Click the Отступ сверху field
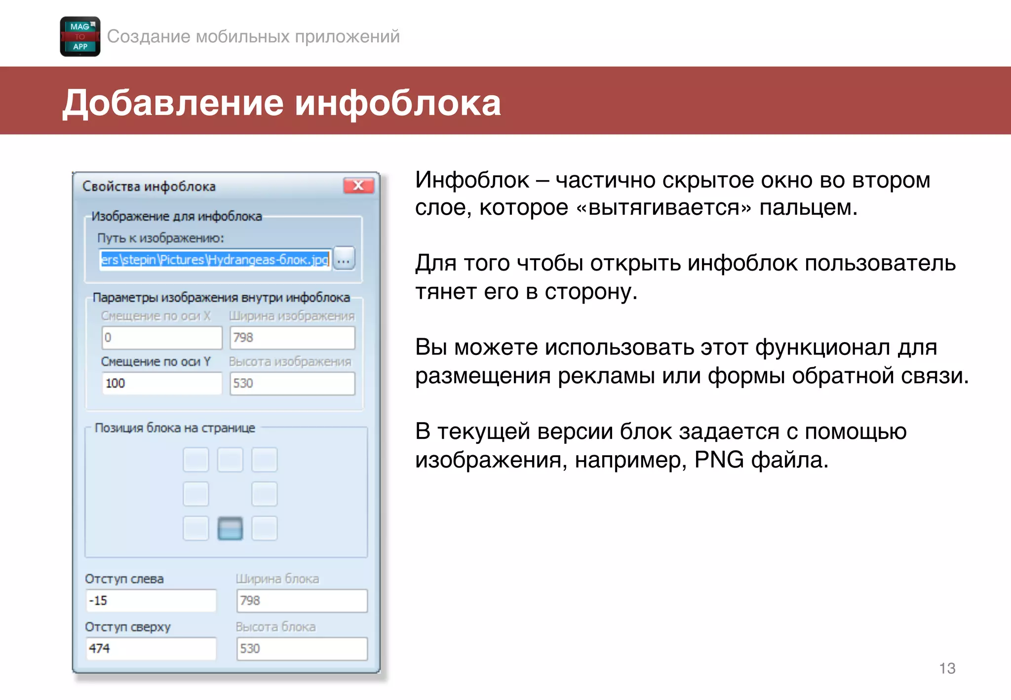1011x700 pixels. (151, 649)
